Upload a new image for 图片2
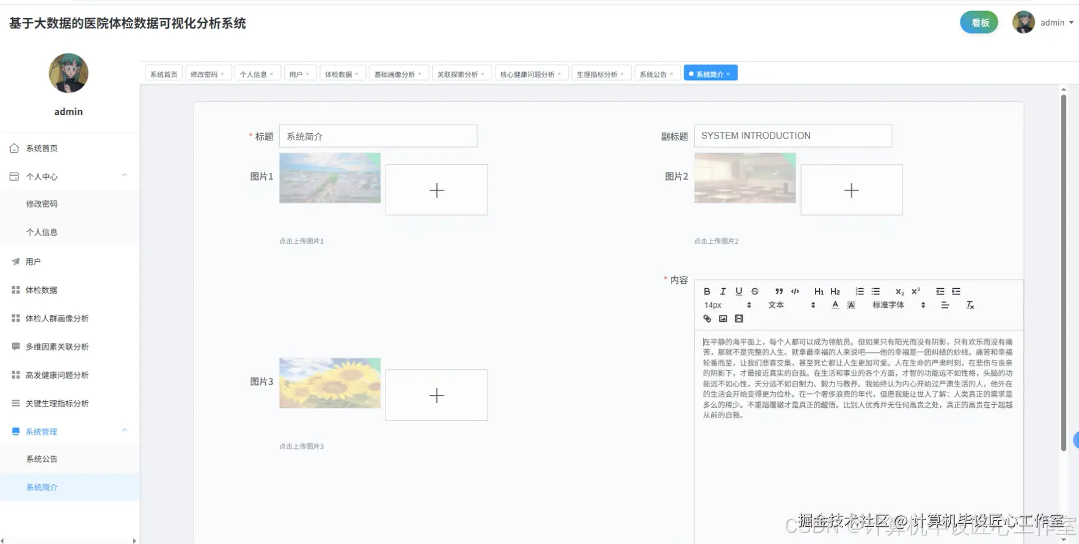Screen dimensions: 1079x544 point(852,190)
